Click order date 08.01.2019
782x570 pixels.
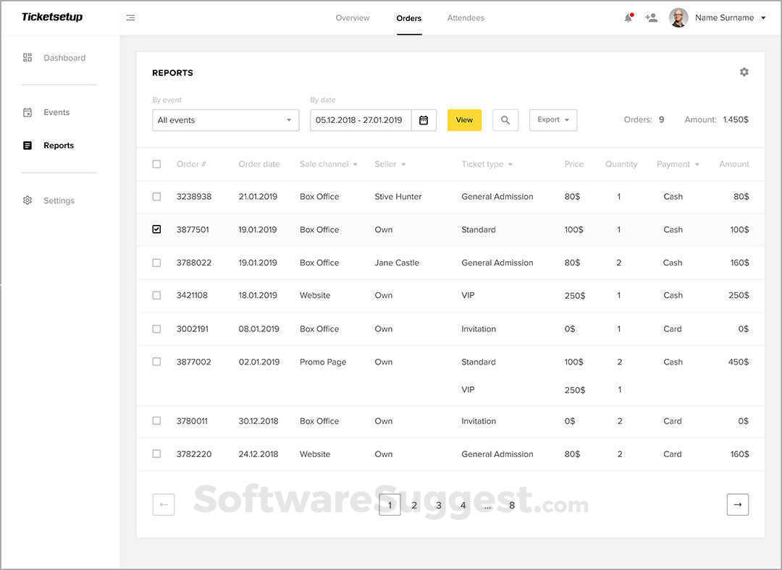[x=258, y=329]
